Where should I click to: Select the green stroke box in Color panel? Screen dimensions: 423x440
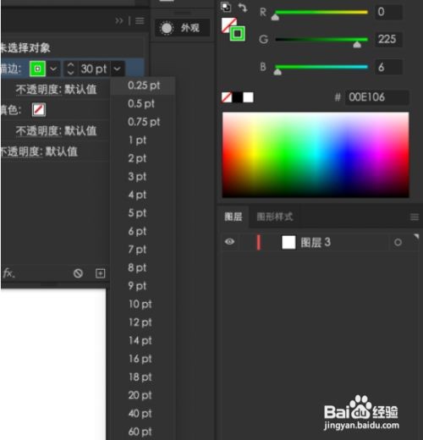pyautogui.click(x=238, y=34)
